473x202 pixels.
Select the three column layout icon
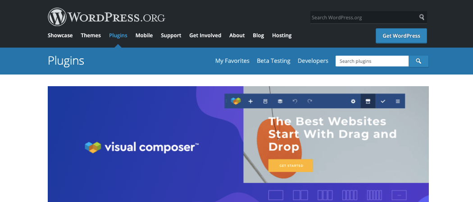(325, 195)
